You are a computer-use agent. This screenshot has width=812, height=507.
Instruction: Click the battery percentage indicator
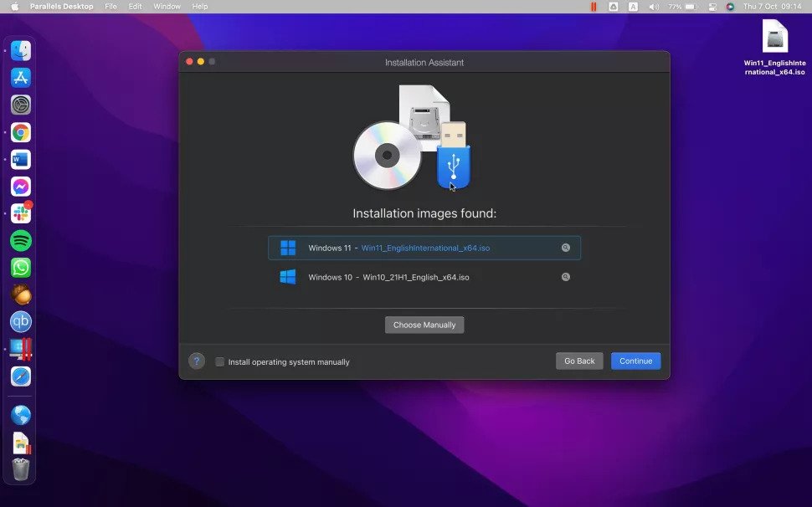pyautogui.click(x=675, y=6)
